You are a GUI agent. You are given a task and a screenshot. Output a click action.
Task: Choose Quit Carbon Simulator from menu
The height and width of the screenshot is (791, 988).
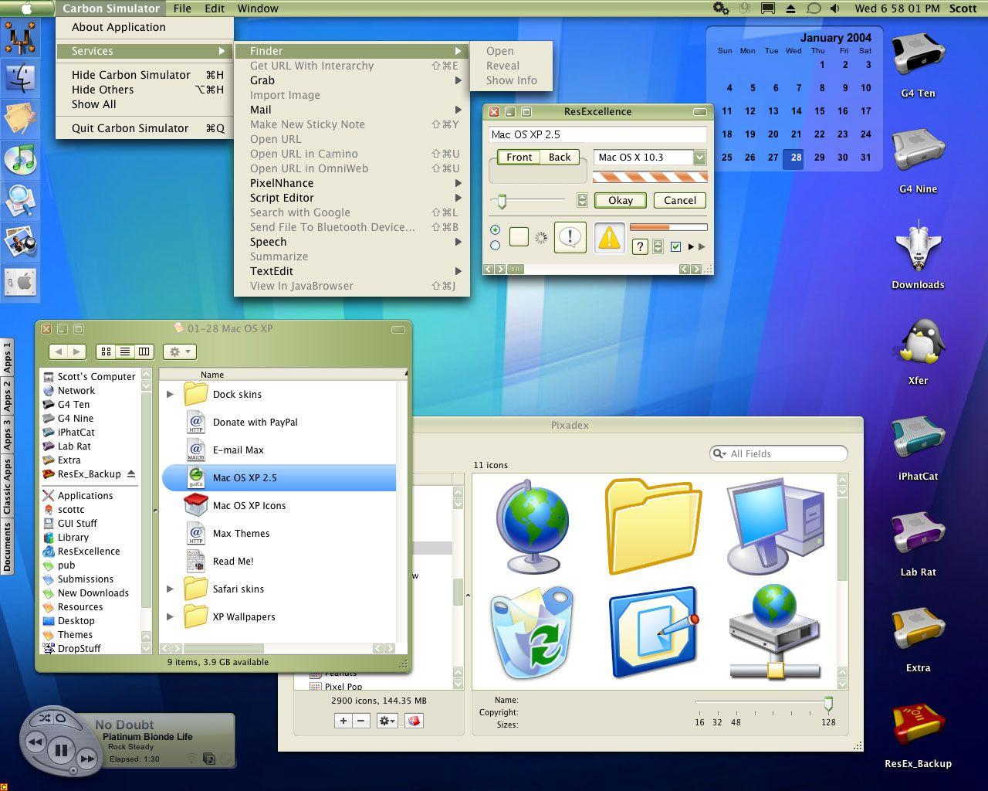point(130,128)
